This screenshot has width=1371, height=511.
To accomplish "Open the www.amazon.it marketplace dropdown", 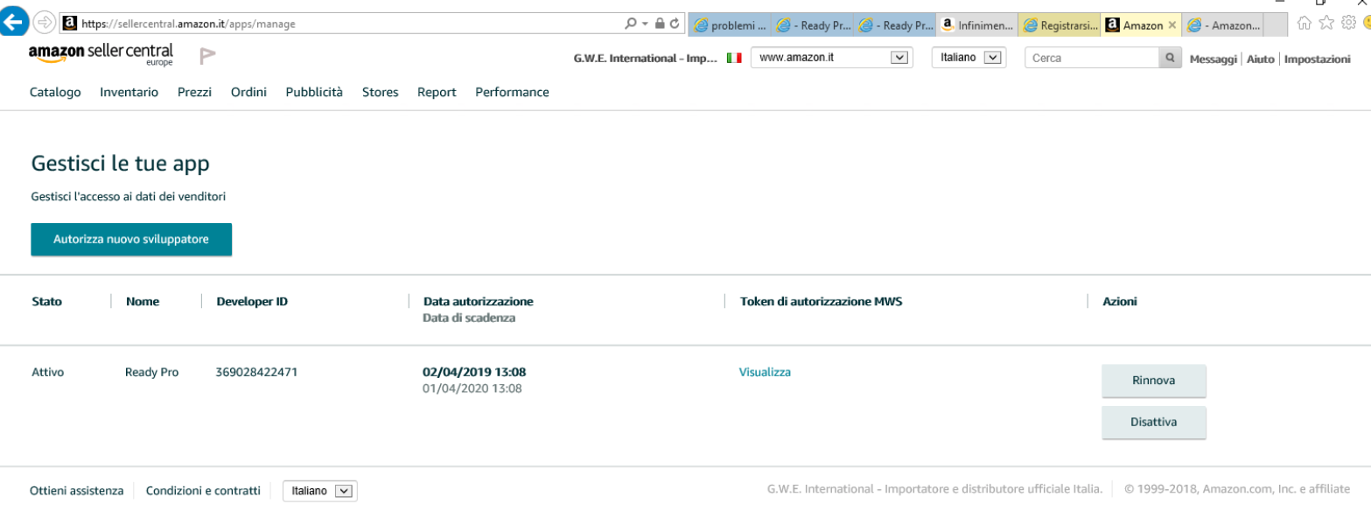I will (x=831, y=58).
